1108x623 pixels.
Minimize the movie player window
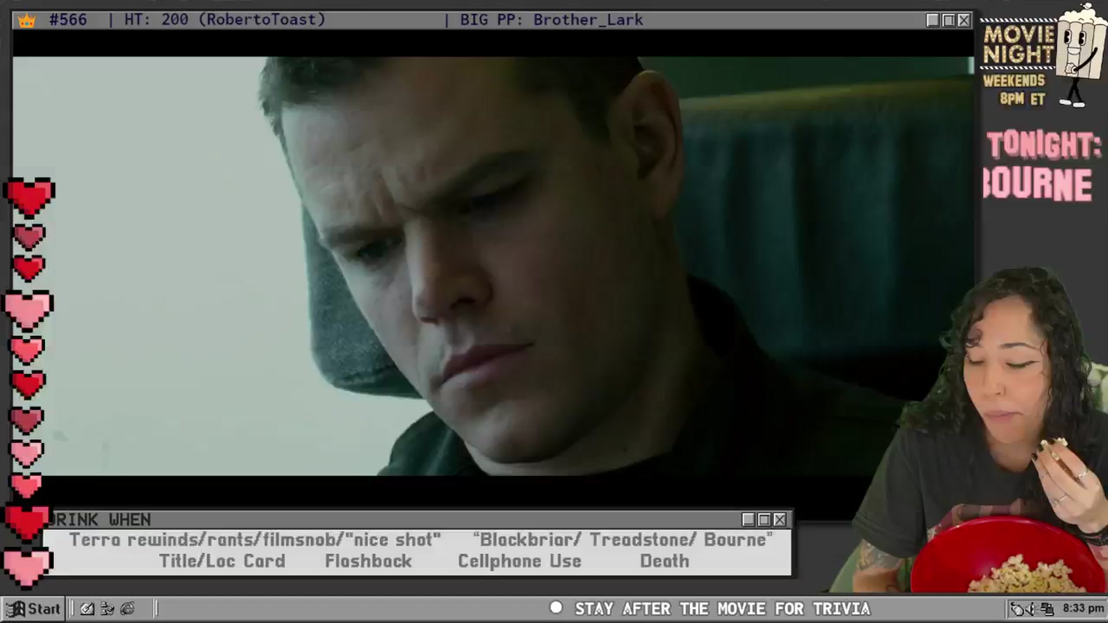pos(933,21)
